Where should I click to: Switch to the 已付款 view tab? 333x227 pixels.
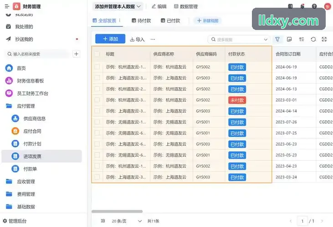pyautogui.click(x=170, y=21)
